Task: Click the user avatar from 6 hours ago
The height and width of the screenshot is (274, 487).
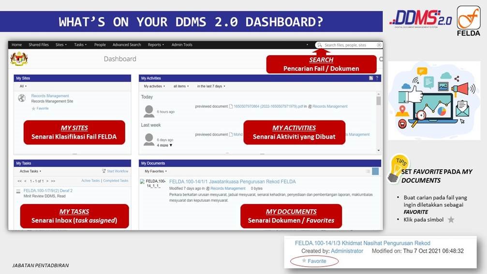Action: 149,112
